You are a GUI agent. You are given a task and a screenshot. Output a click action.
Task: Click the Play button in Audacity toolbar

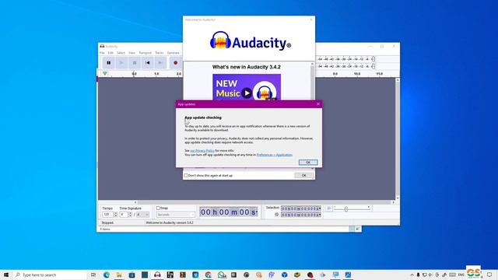click(121, 63)
